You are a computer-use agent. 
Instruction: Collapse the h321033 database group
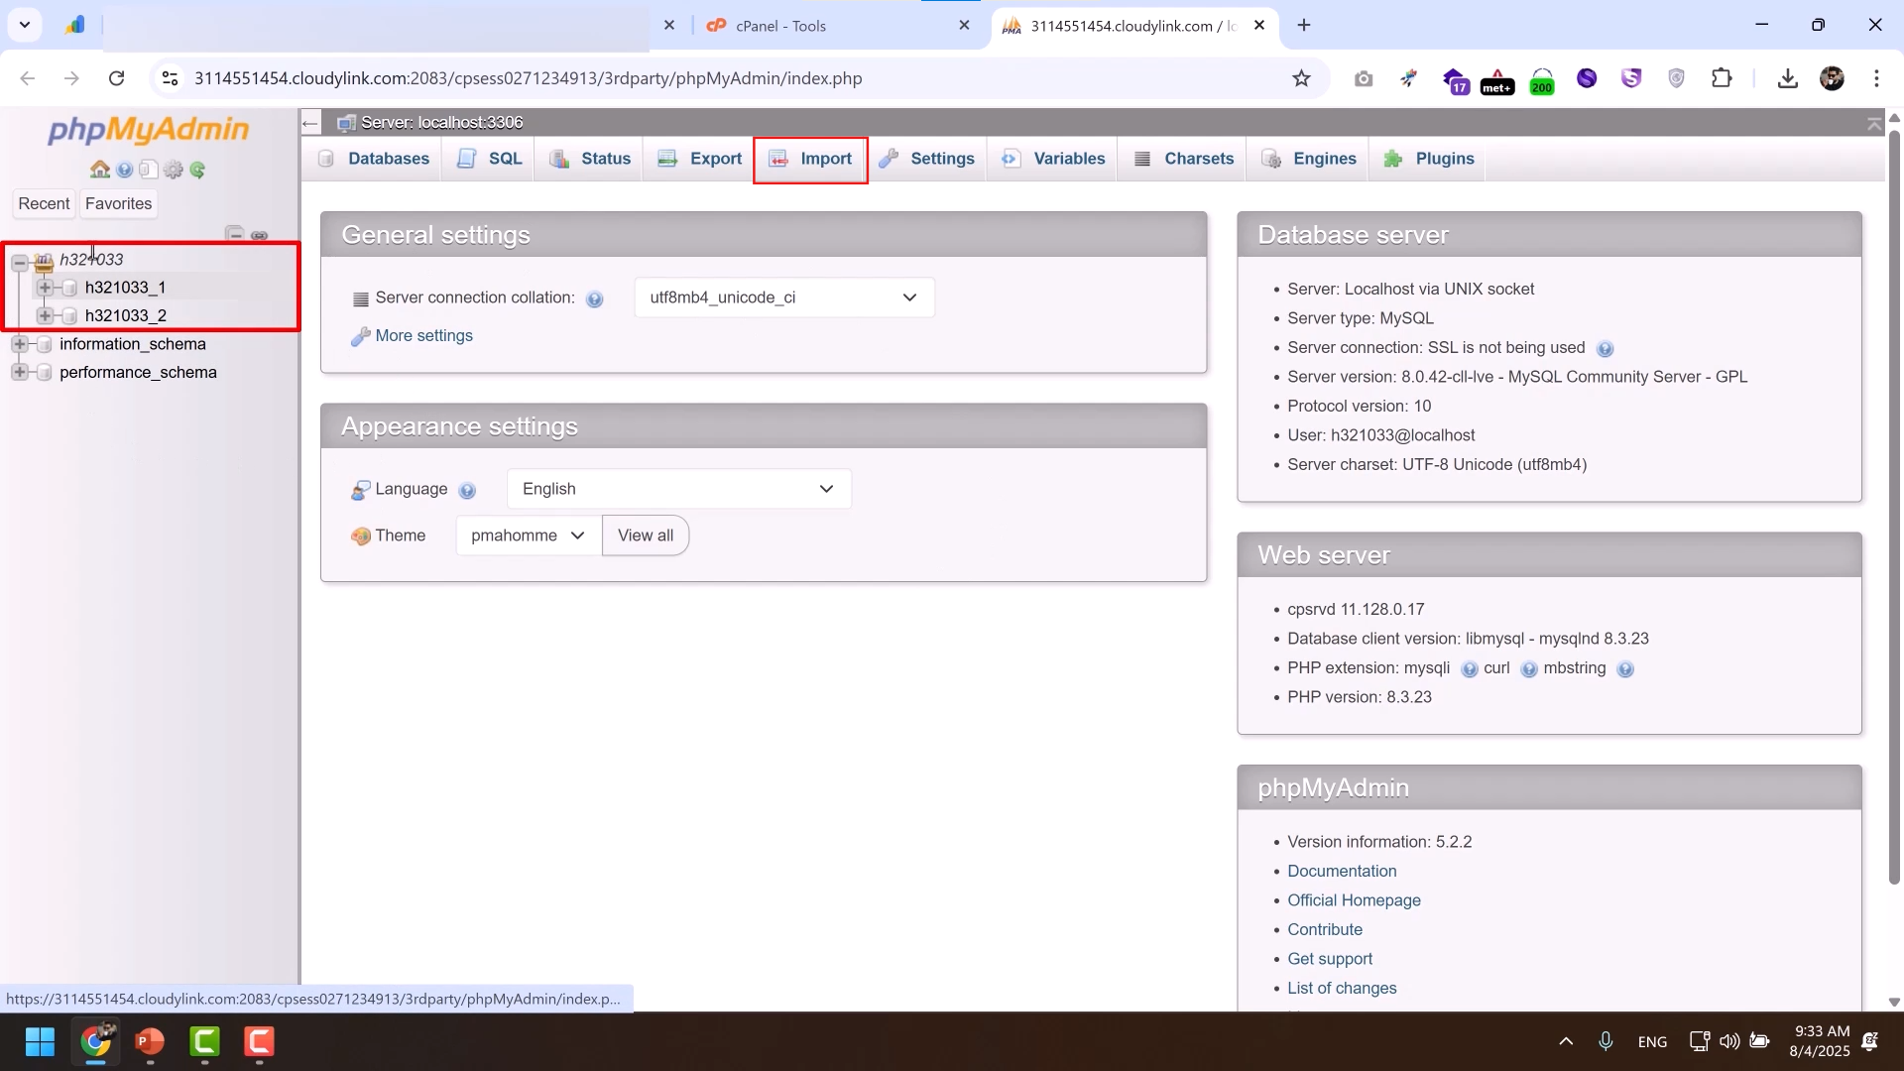(x=19, y=262)
